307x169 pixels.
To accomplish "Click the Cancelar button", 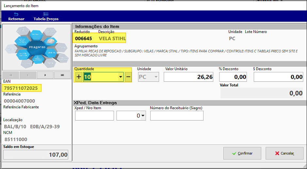I will tap(284, 153).
